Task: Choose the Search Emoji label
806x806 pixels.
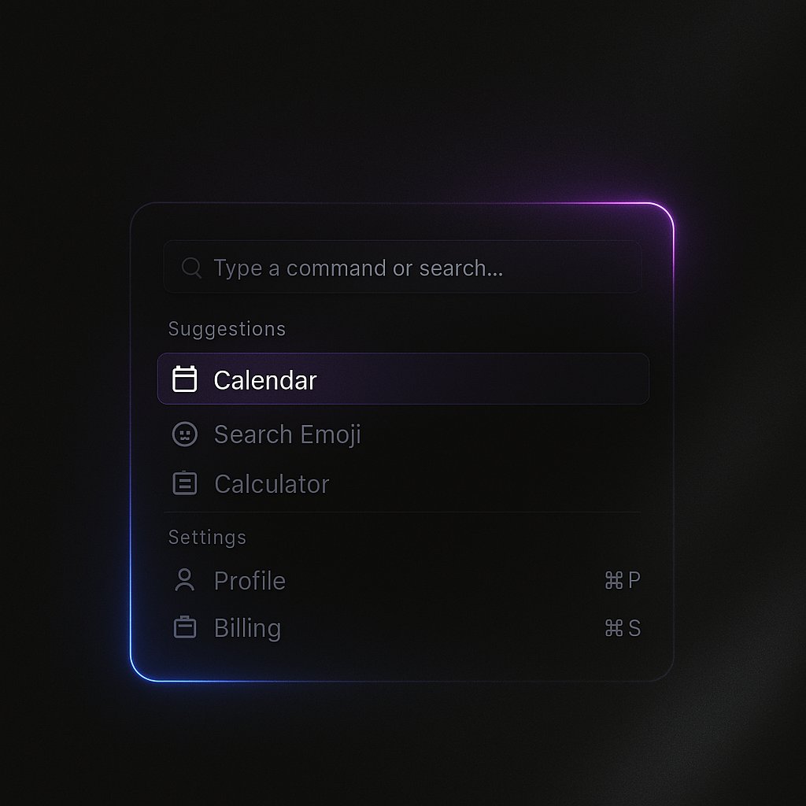Action: (287, 434)
